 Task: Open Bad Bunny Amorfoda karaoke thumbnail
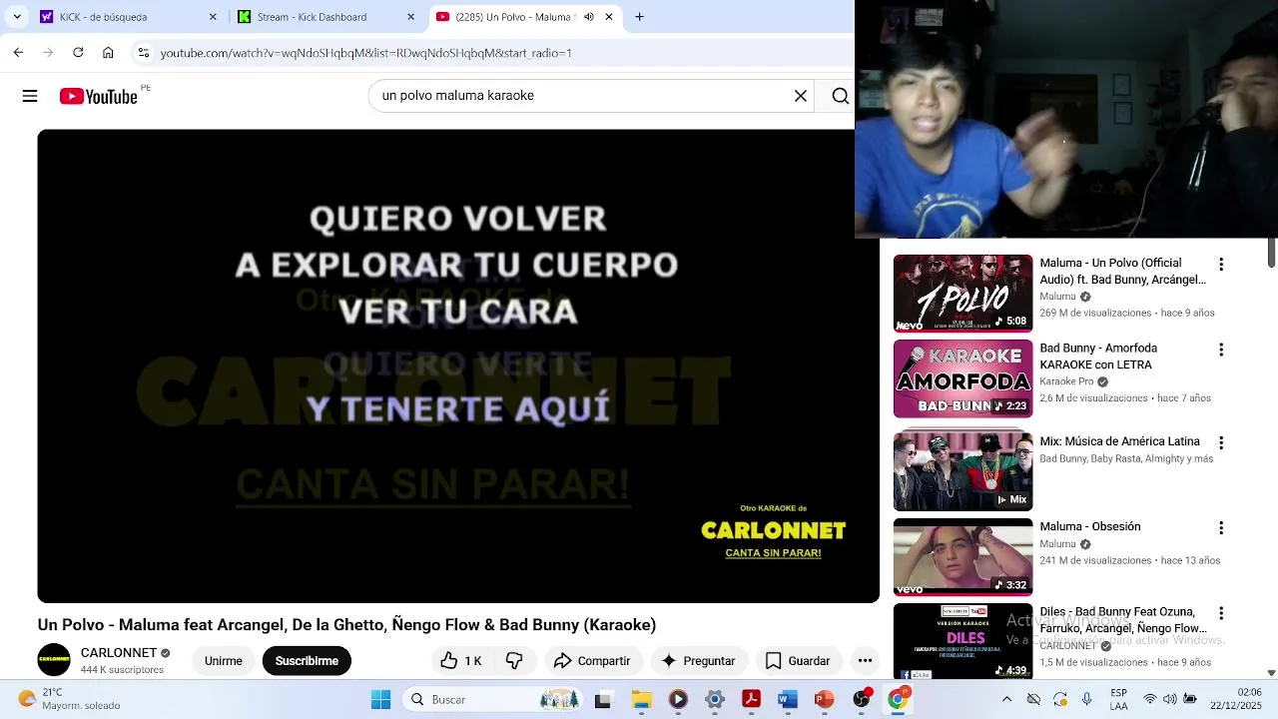[962, 378]
